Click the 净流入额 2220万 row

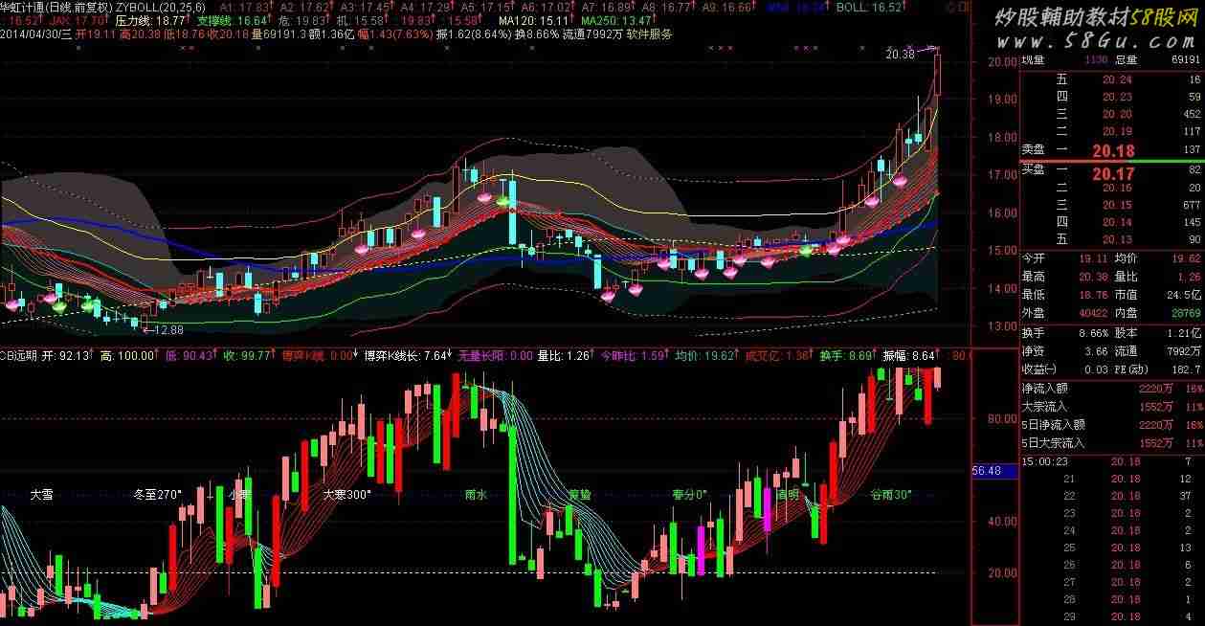click(x=1111, y=390)
